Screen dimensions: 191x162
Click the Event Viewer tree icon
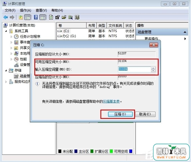click(x=16, y=42)
